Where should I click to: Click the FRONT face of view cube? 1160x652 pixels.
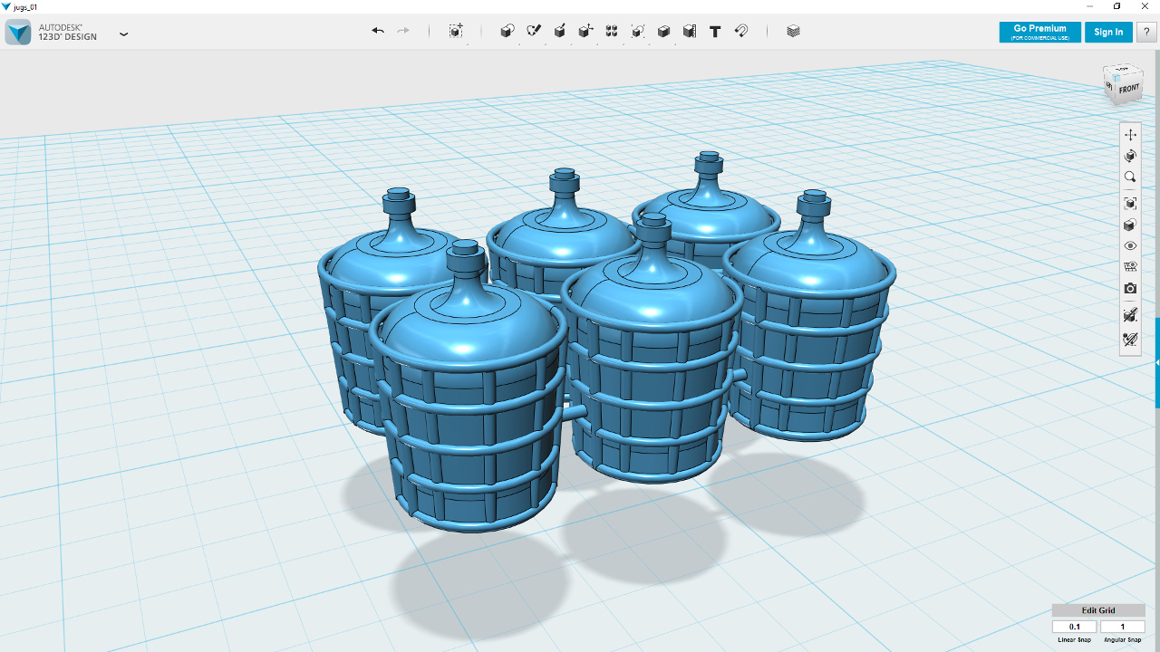click(1128, 89)
